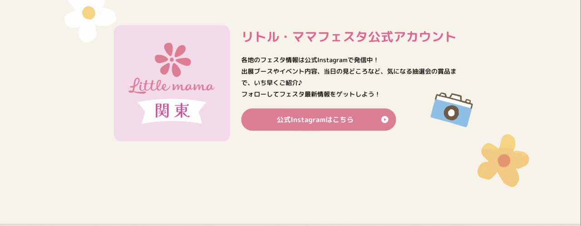Click the line フォローしてフェスタ最新情報をゲットしよう！
This screenshot has height=226, width=581.
pyautogui.click(x=310, y=95)
